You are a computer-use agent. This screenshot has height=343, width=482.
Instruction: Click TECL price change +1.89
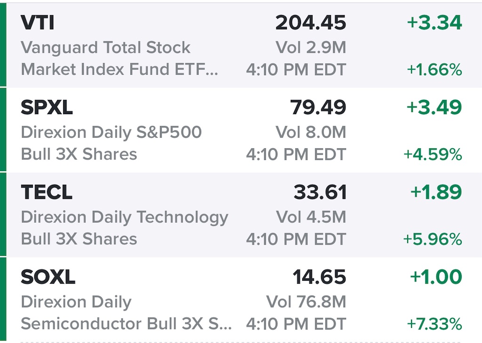[x=436, y=192]
